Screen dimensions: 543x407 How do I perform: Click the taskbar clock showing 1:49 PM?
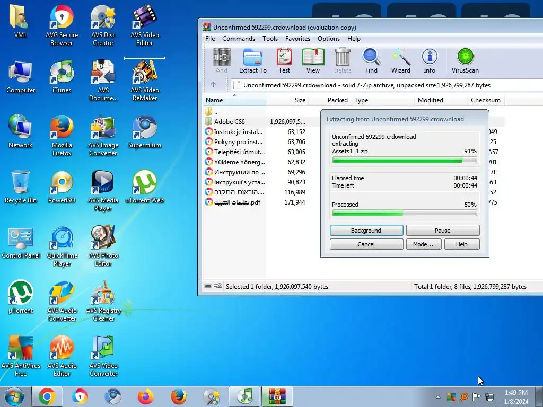click(516, 397)
